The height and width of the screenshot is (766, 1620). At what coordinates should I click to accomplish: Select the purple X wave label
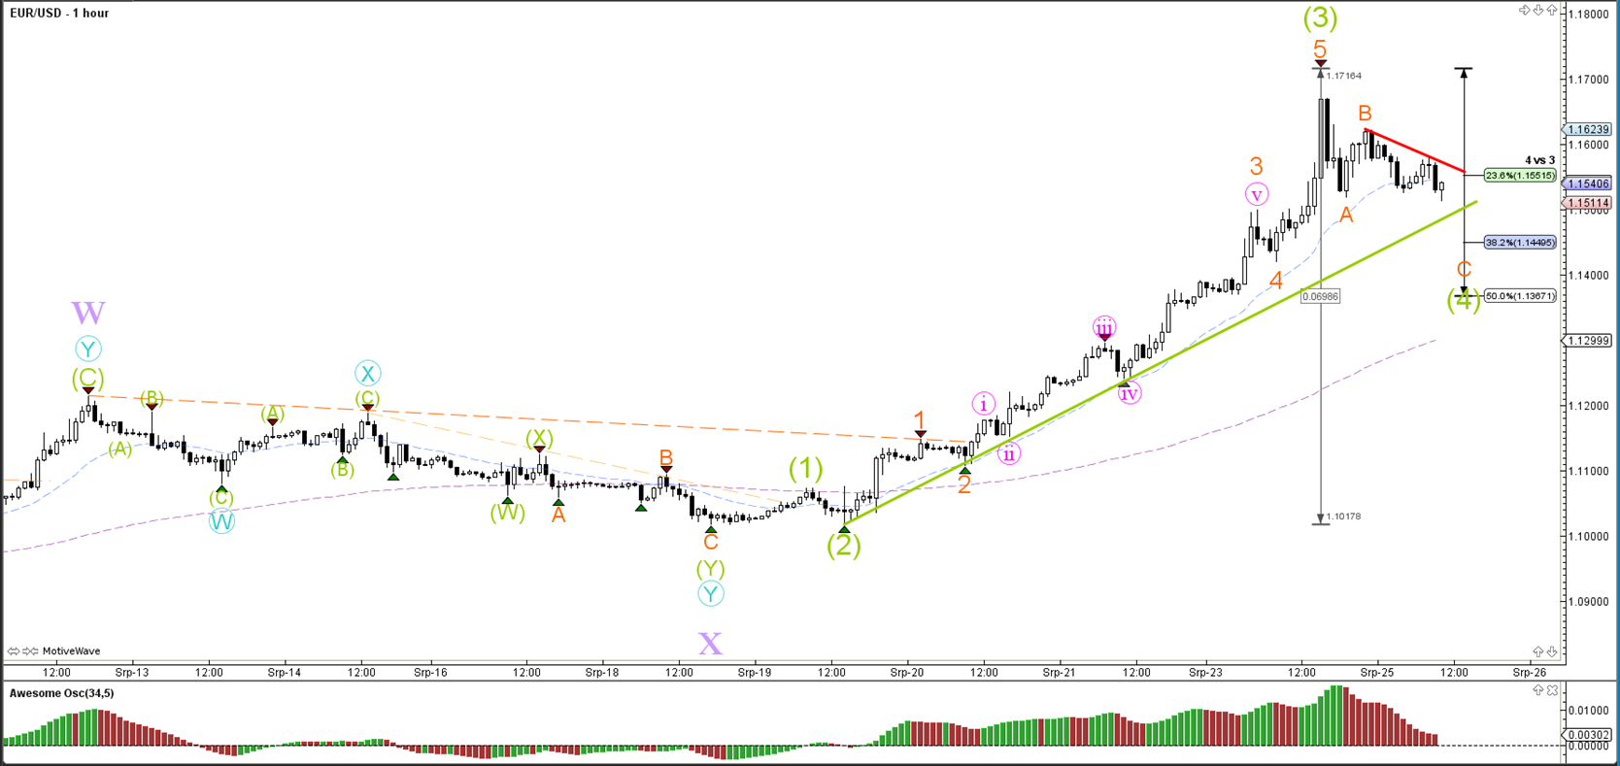(710, 644)
